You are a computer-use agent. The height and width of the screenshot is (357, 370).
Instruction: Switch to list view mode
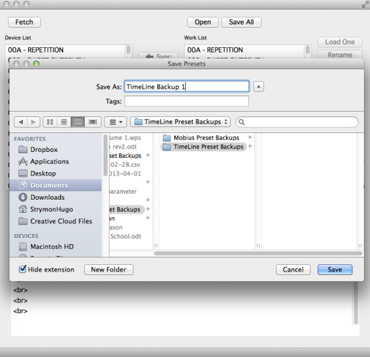tap(64, 122)
